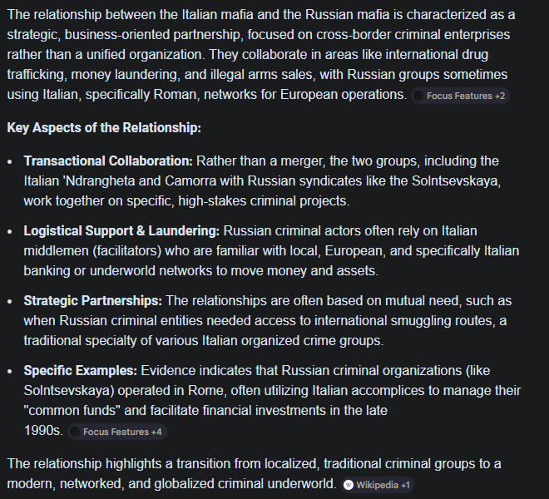Click the icon beside Focus Features +4
The image size is (549, 499).
click(75, 432)
